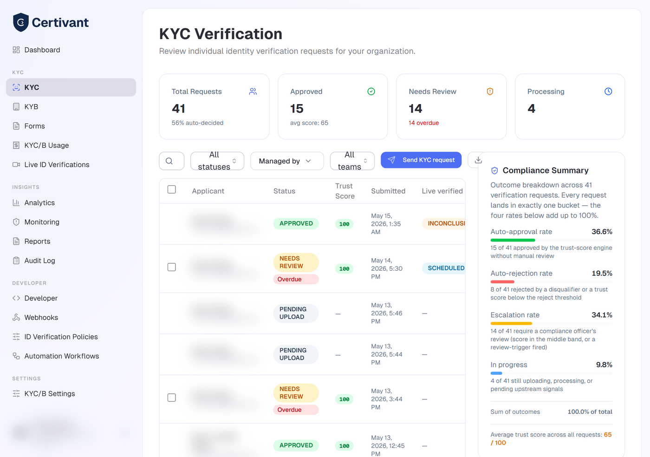Click the Dashboard grid icon
Image resolution: width=650 pixels, height=457 pixels.
[16, 50]
